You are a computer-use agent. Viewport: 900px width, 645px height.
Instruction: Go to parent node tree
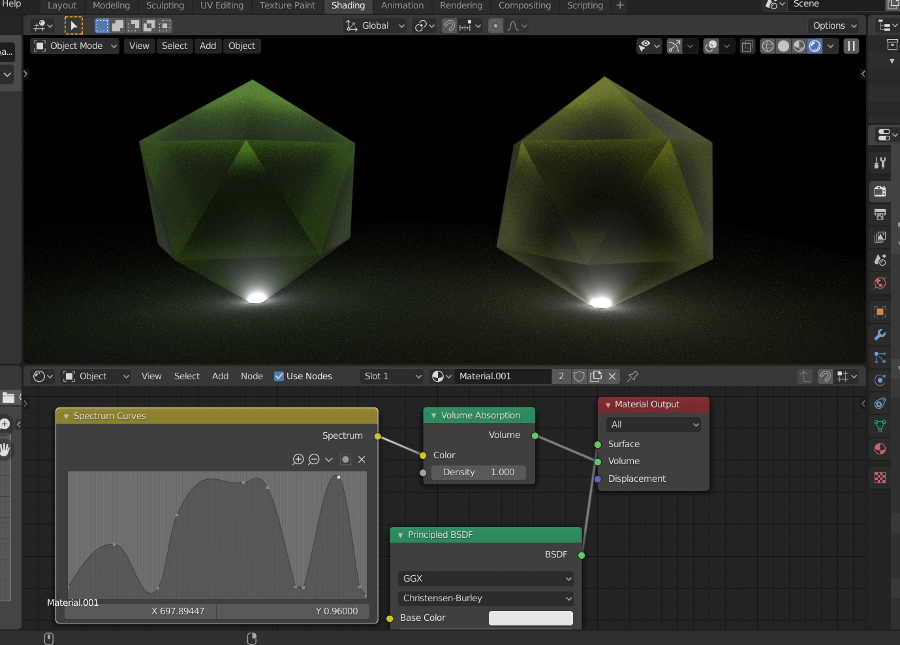(x=805, y=376)
